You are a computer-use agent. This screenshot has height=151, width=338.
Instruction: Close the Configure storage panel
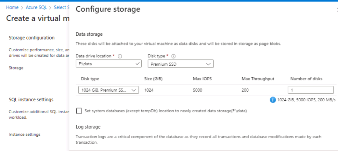point(337,10)
